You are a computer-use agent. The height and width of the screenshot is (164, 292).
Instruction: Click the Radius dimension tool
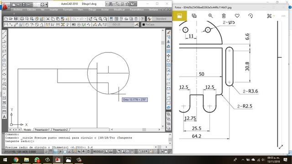[x=27, y=25]
